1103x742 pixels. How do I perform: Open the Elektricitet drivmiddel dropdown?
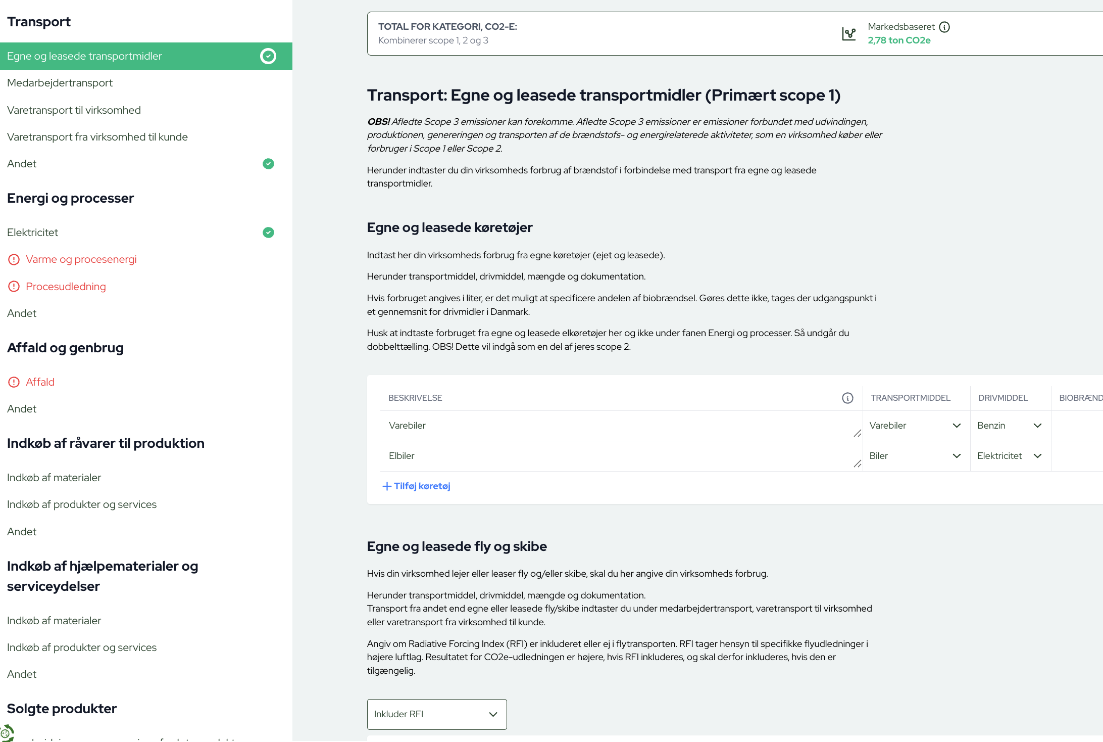[x=1009, y=456]
